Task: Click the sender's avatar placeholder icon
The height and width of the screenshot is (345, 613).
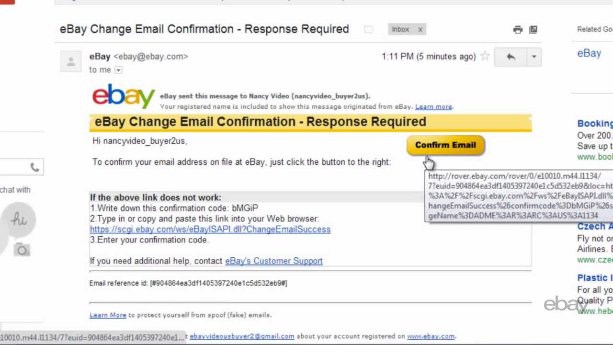Action: (71, 62)
